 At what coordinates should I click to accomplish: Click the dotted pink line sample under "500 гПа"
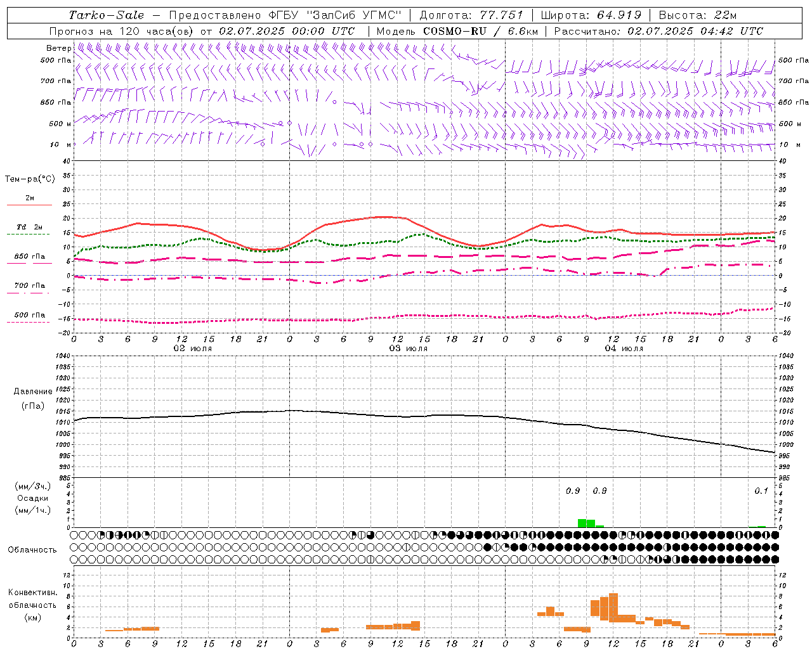point(29,323)
